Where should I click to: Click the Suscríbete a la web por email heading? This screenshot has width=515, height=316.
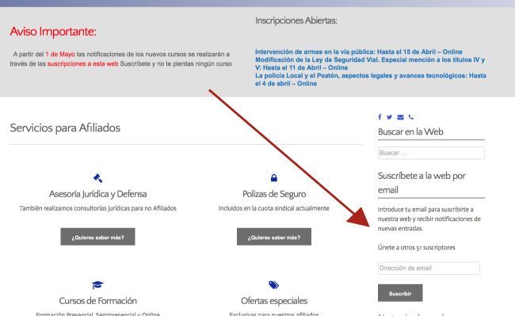pyautogui.click(x=422, y=183)
